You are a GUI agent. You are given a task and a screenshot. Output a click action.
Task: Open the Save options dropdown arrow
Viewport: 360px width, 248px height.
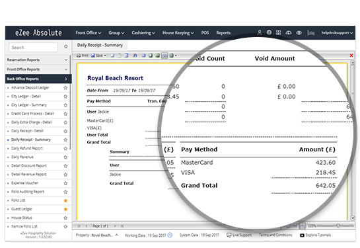[x=105, y=56]
